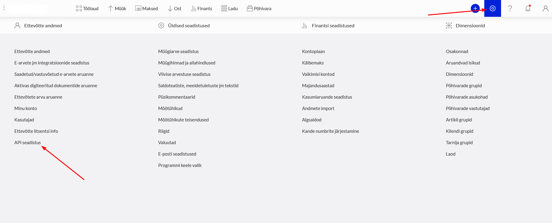
Task: Open the Ladu menu
Action: 230,8
